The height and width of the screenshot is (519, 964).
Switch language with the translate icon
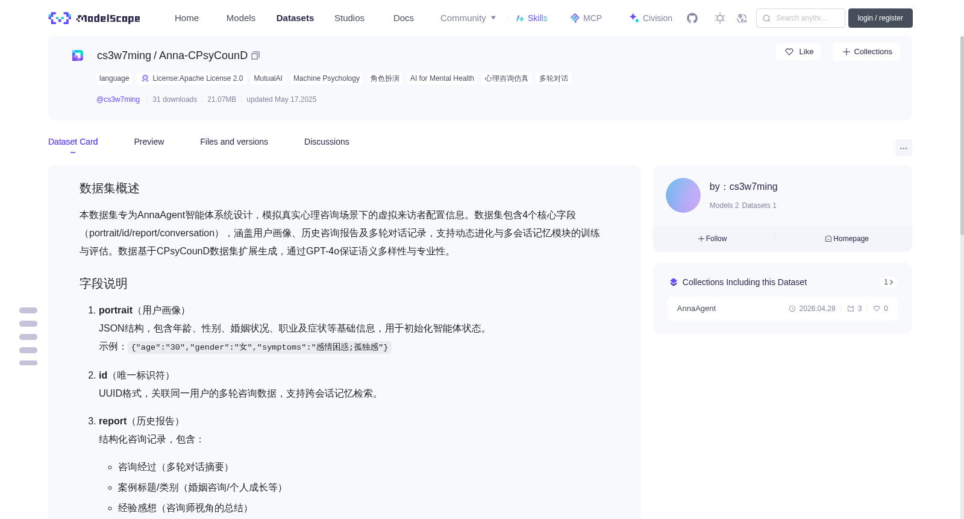point(742,18)
